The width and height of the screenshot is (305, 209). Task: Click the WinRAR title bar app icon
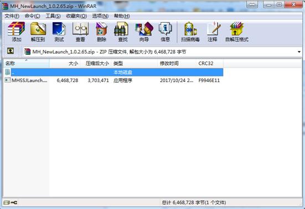pos(5,6)
